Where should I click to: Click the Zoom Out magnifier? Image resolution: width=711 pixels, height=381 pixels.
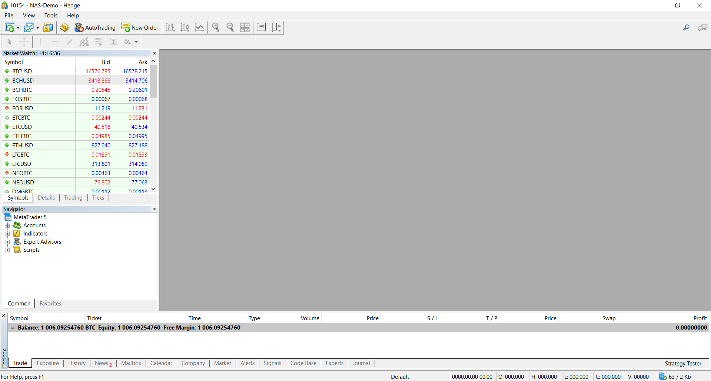tap(230, 27)
